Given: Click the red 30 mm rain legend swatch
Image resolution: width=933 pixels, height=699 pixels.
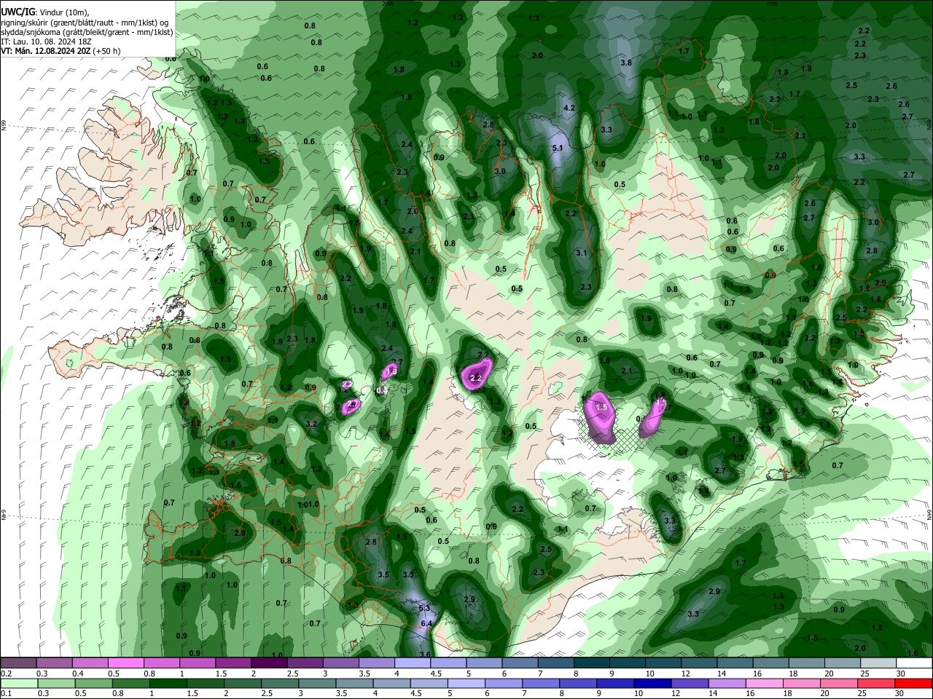Looking at the screenshot, I should tap(915, 683).
